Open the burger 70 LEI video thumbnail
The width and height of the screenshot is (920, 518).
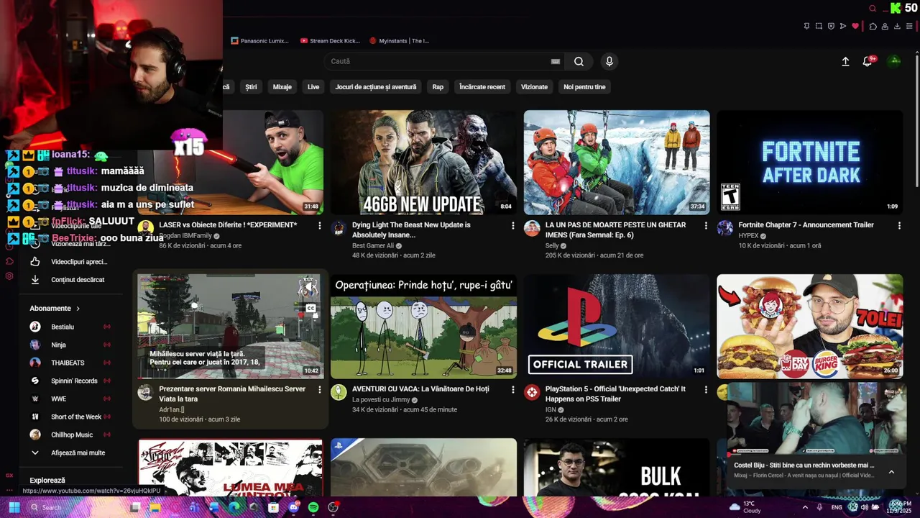pyautogui.click(x=809, y=326)
